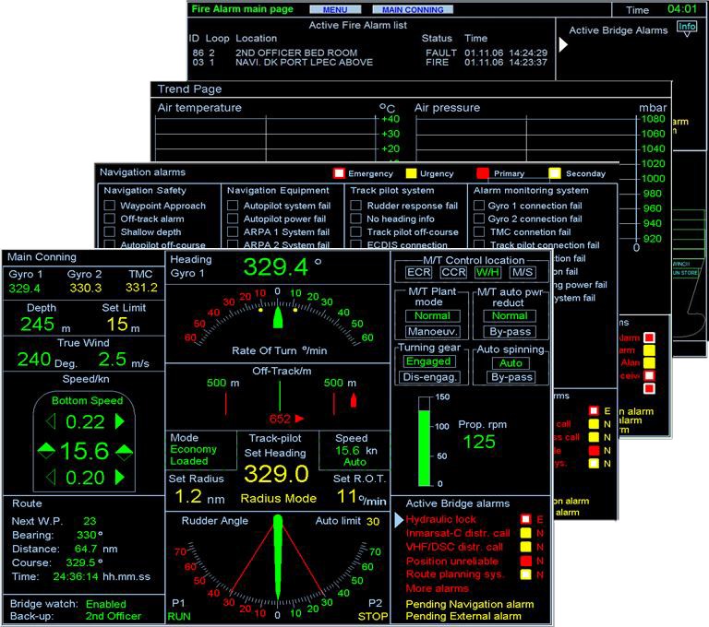Screen dimensions: 709x627
Task: Switch to MAIN CONNING from Fire Alarm page
Action: click(x=413, y=9)
